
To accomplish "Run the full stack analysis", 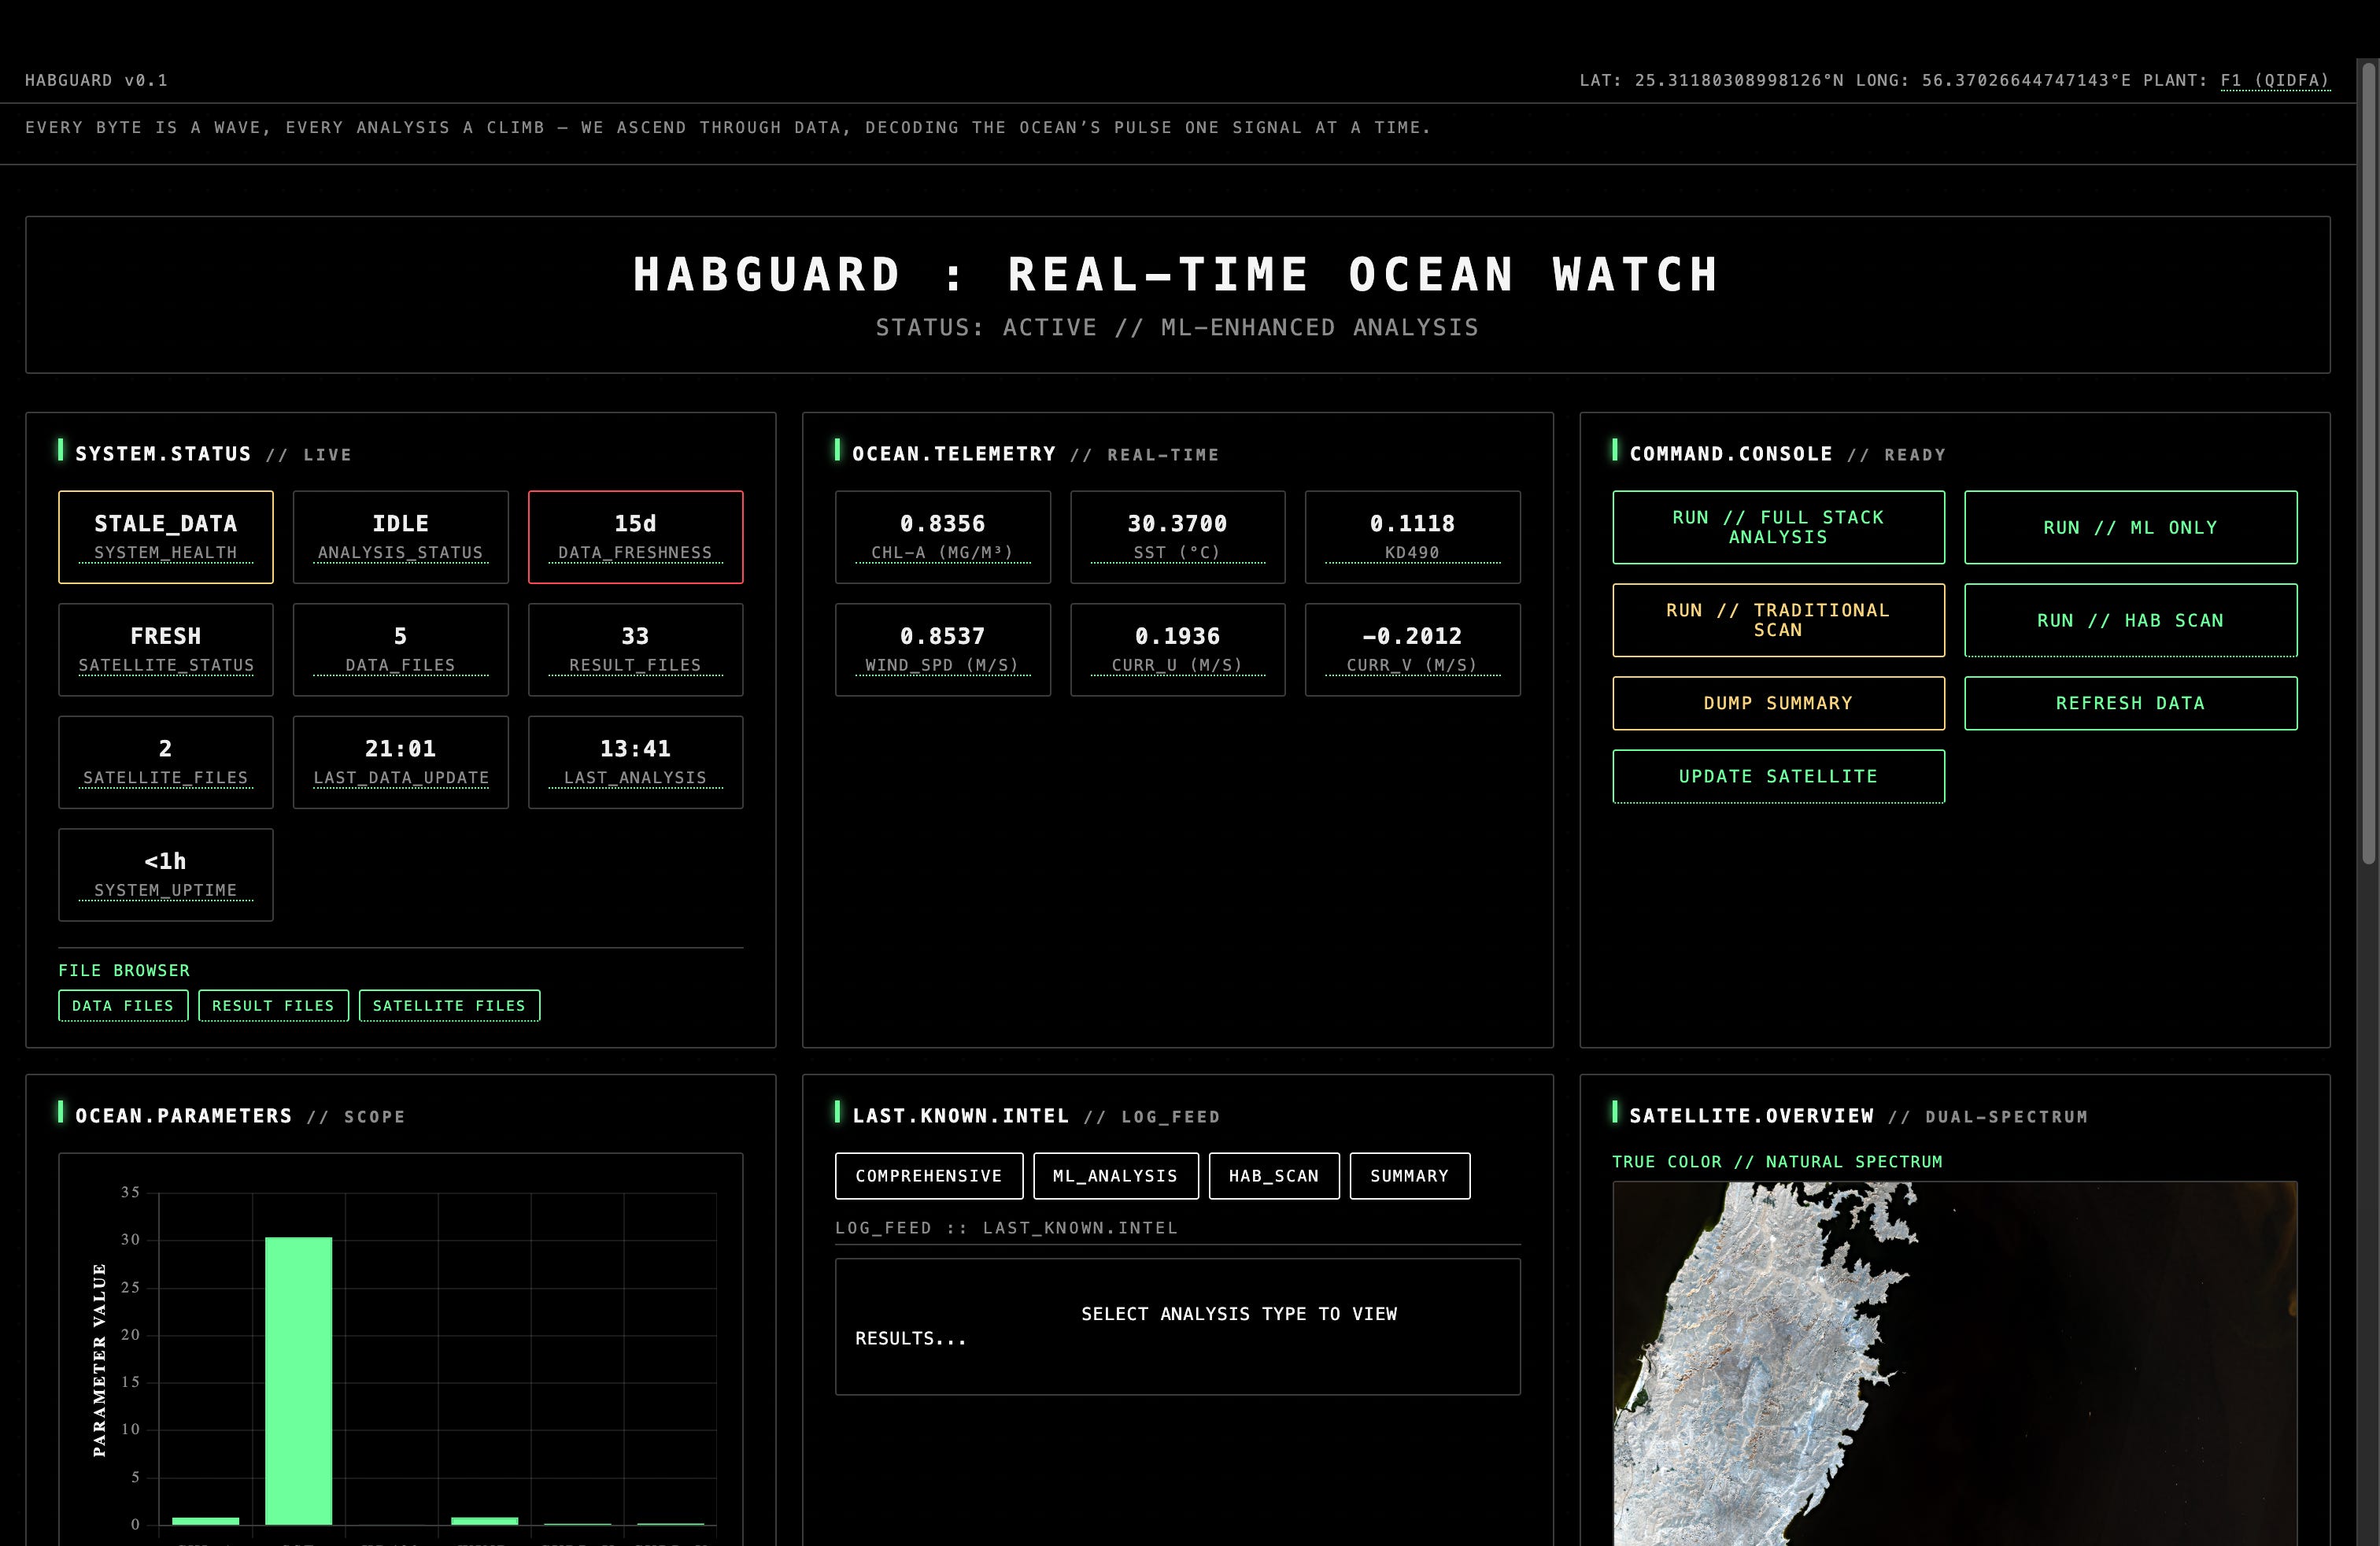I will pos(1777,527).
